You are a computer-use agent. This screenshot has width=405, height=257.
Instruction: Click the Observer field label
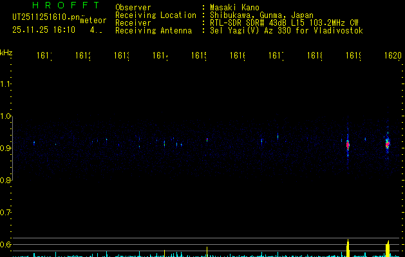pos(133,8)
